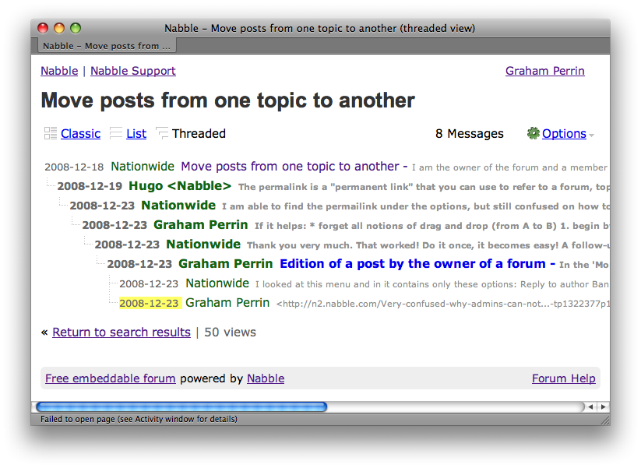The width and height of the screenshot is (641, 468).
Task: Click Return to search results link
Action: 121,333
